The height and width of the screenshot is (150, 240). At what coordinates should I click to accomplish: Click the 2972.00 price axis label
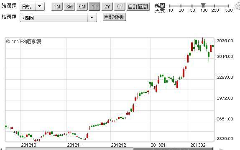coord(225,98)
